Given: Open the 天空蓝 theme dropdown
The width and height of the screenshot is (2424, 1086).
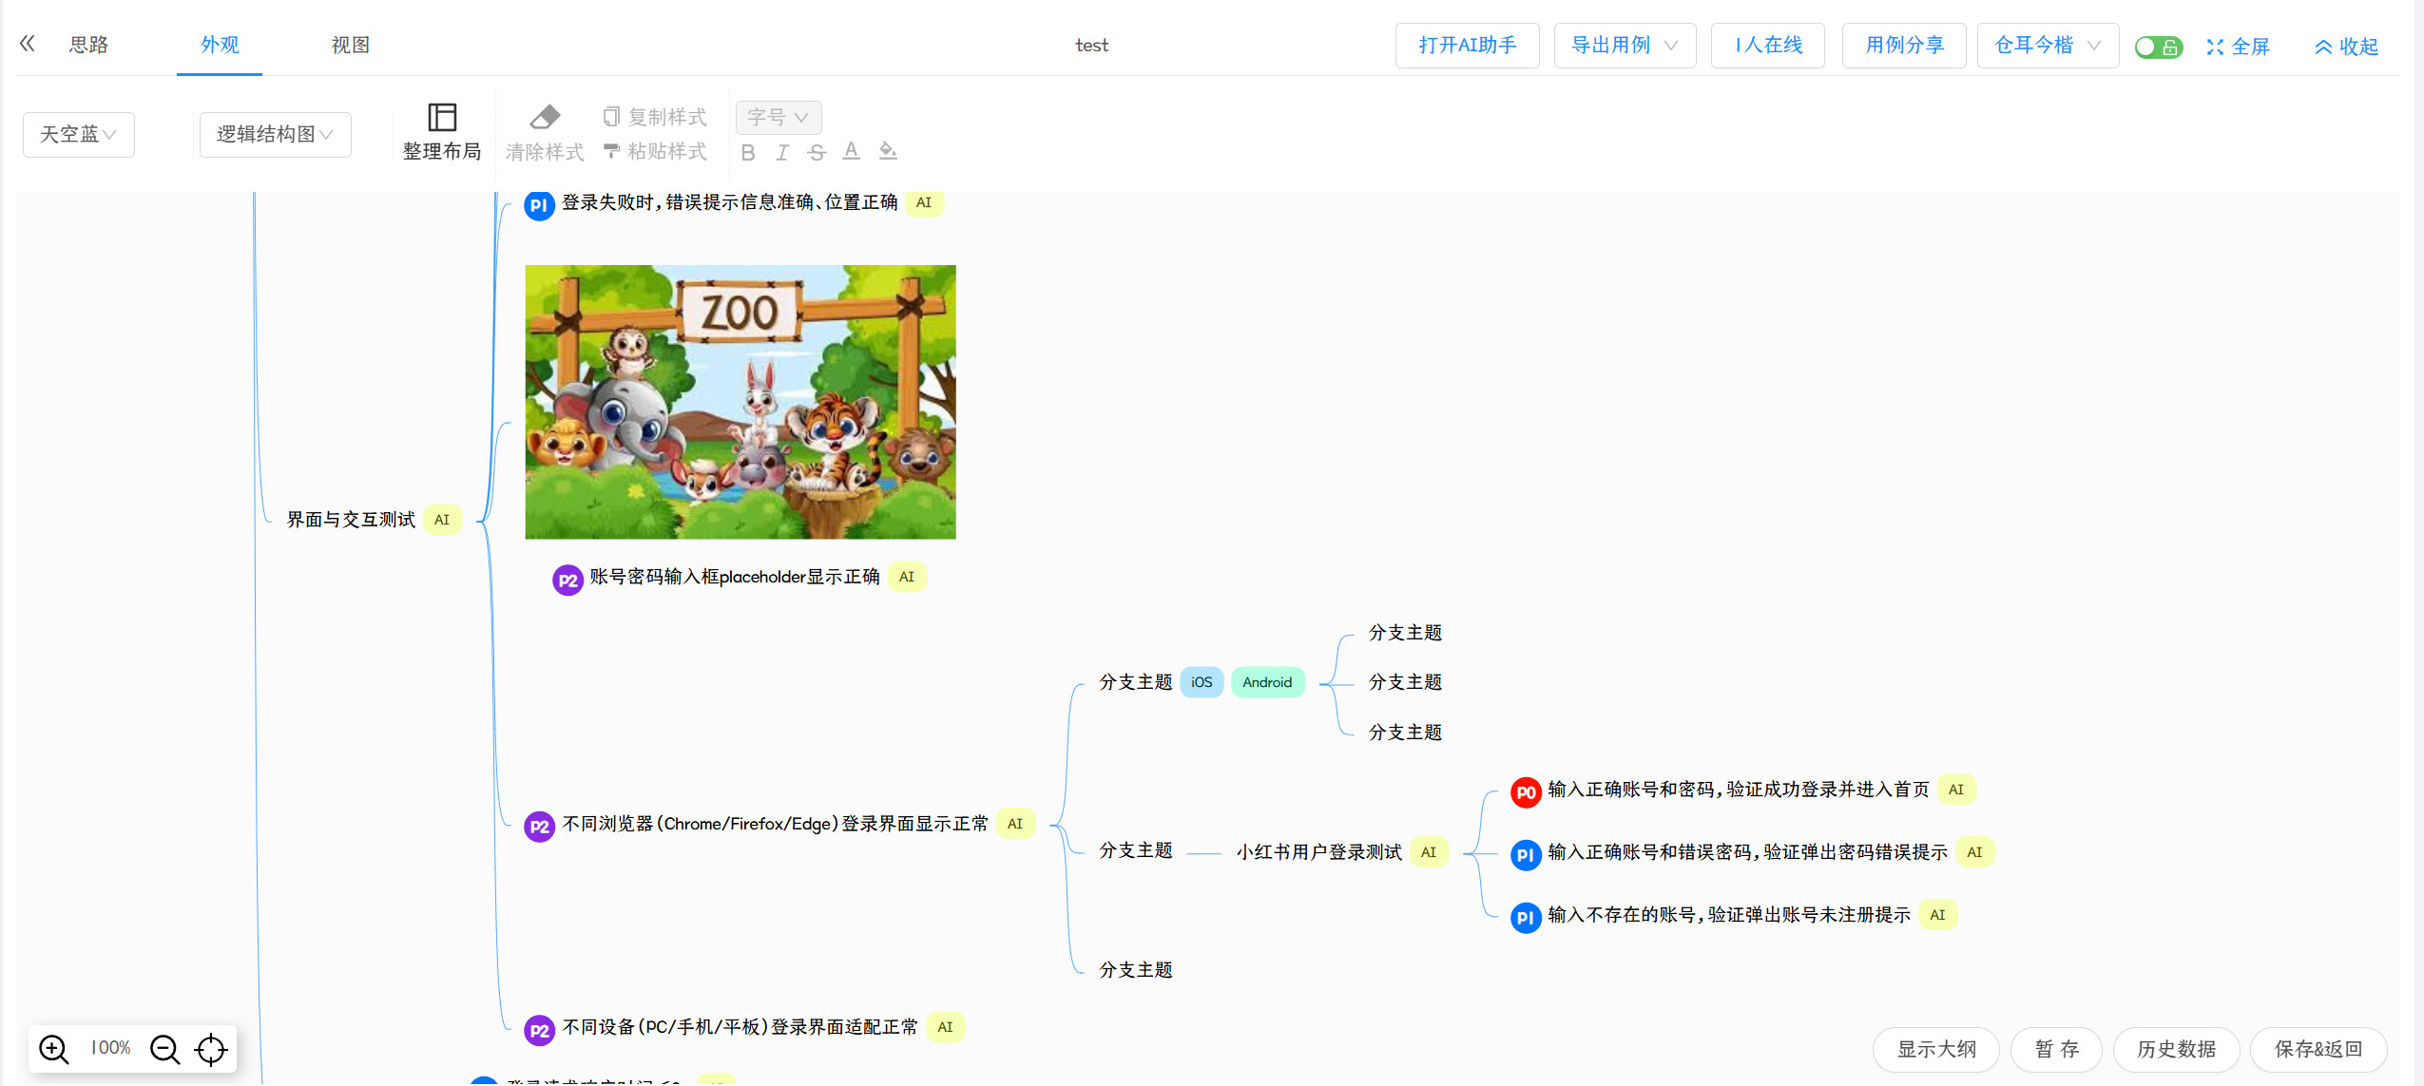Looking at the screenshot, I should tap(79, 135).
